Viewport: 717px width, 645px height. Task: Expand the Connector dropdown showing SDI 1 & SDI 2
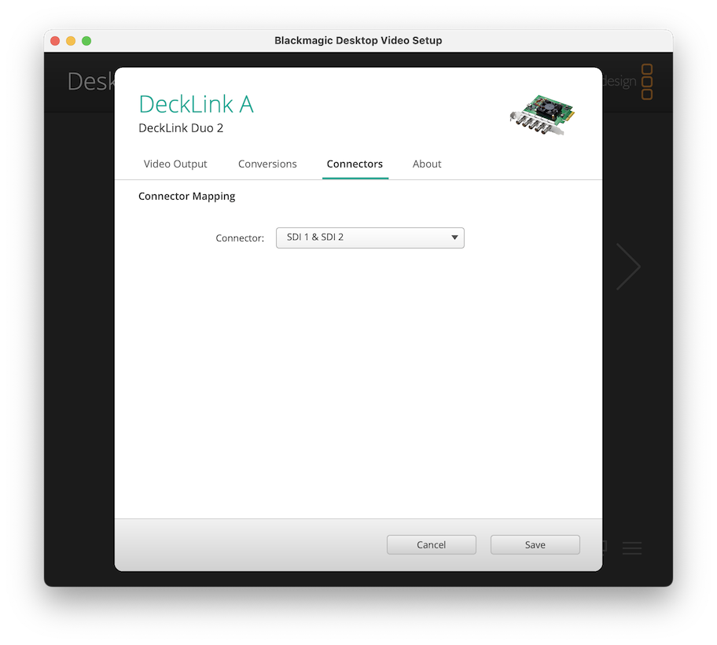point(370,238)
